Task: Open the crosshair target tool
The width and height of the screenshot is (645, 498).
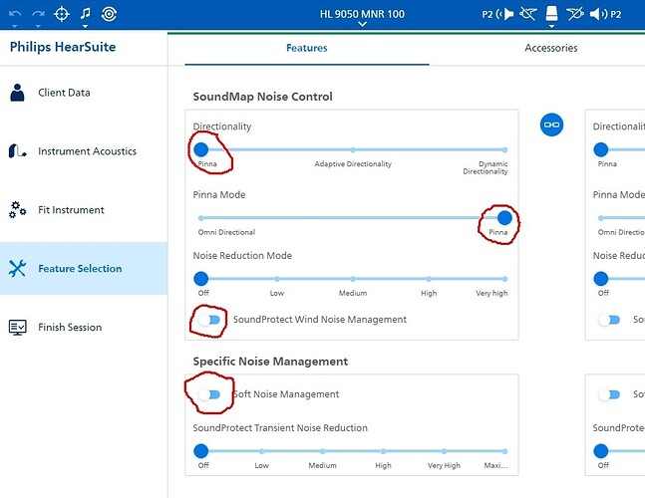Action: coord(62,14)
